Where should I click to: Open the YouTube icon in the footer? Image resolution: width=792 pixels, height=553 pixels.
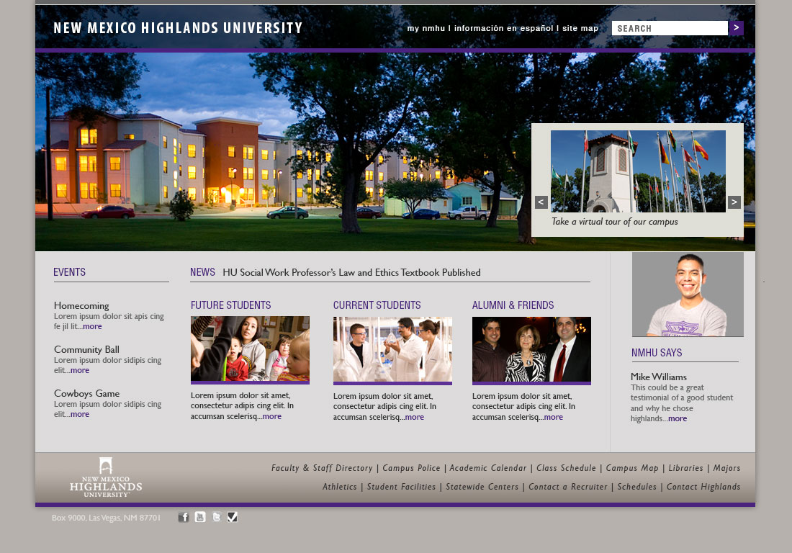200,517
